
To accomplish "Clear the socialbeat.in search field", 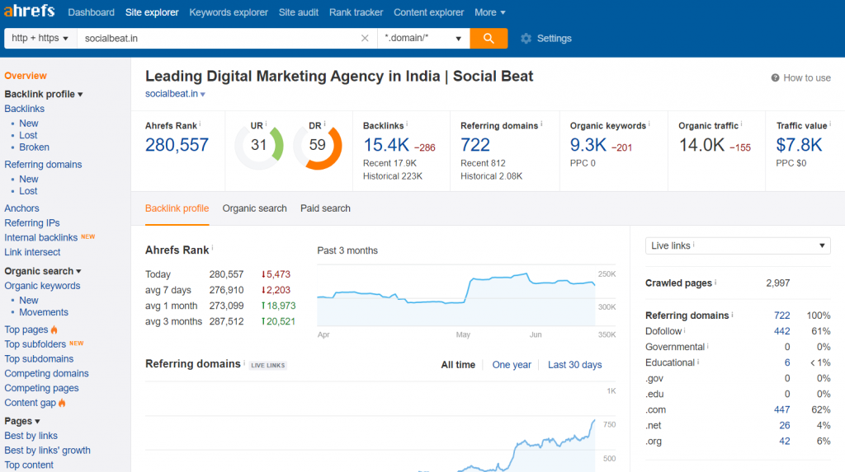I will pyautogui.click(x=365, y=38).
